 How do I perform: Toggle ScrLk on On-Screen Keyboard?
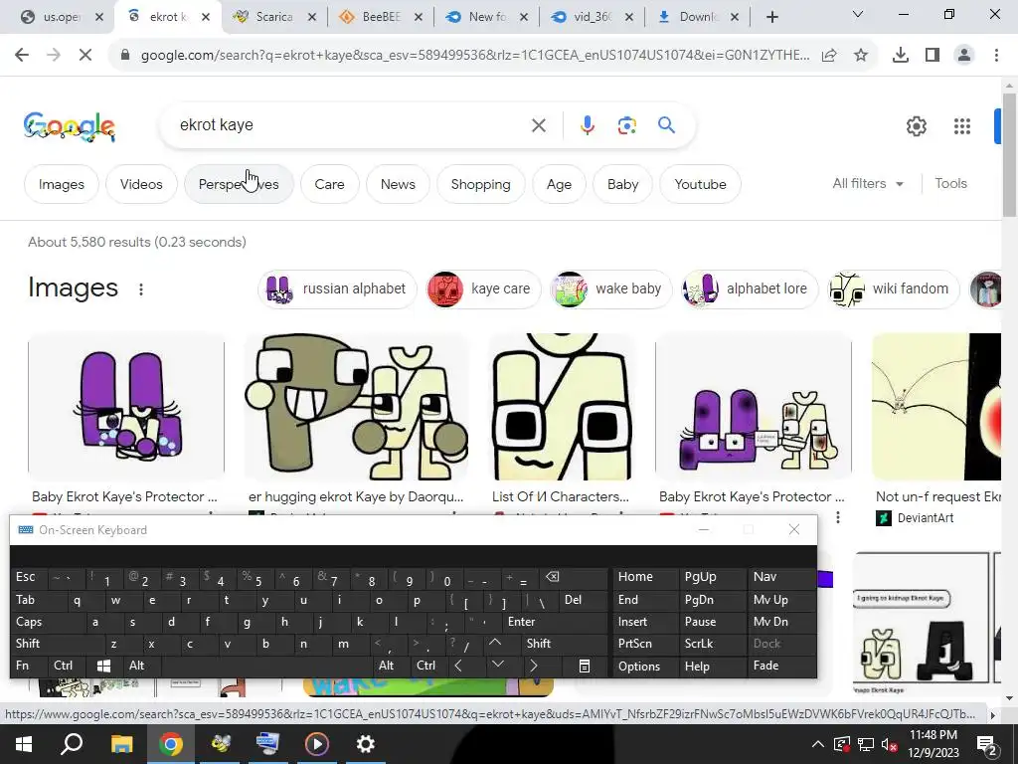pos(712,644)
